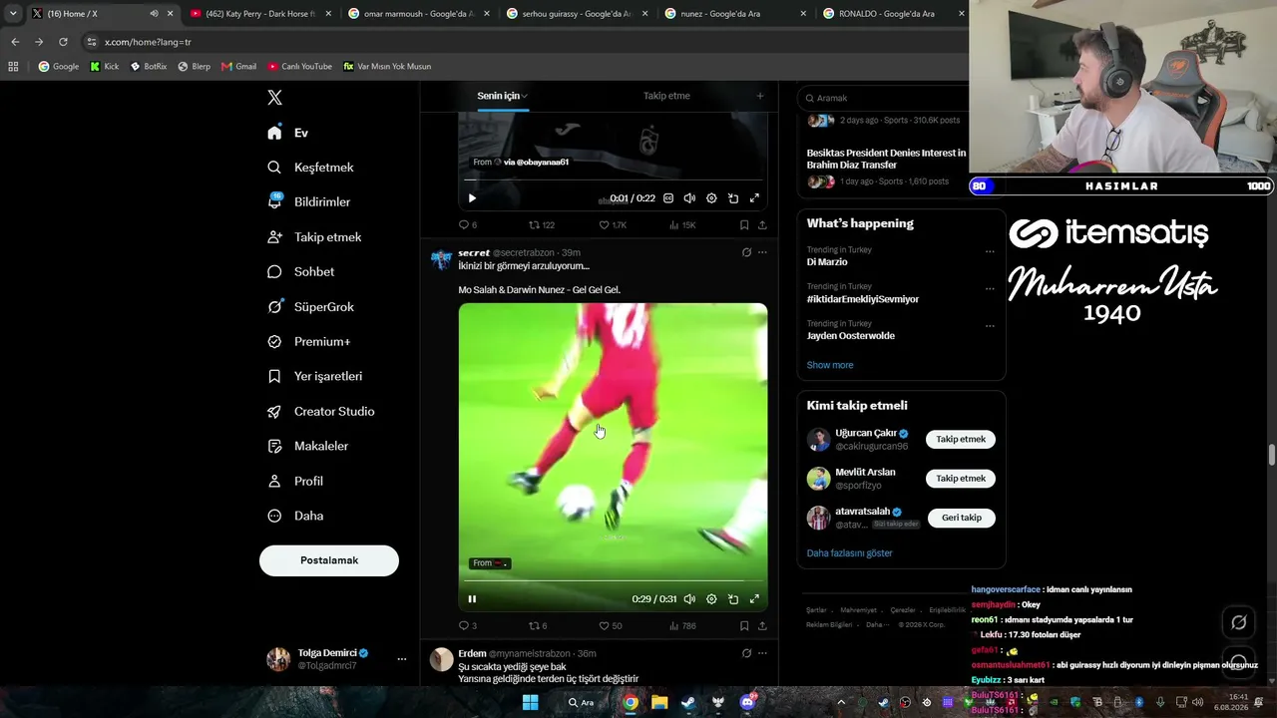View analytics of the 15K-views post
Image resolution: width=1277 pixels, height=718 pixels.
(x=682, y=225)
